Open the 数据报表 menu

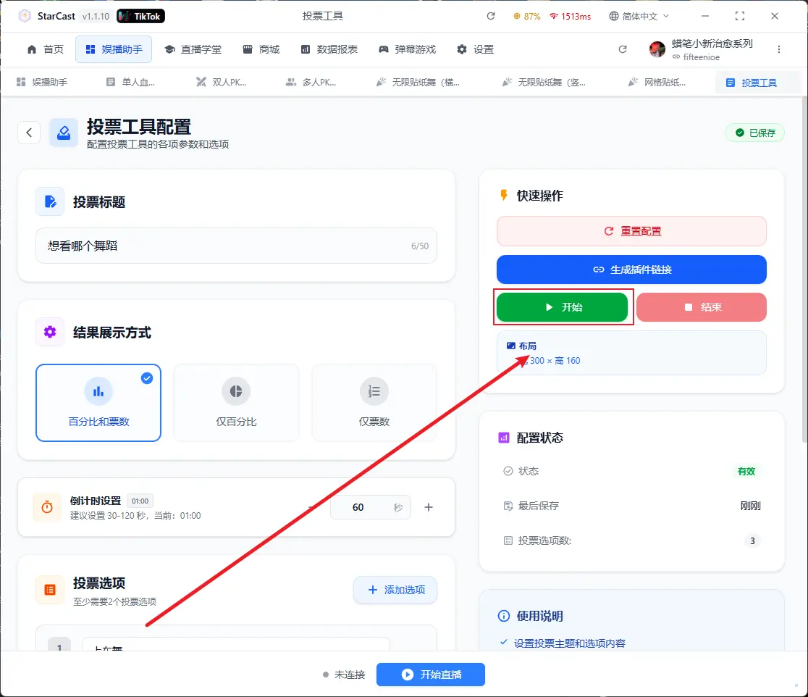pos(329,49)
